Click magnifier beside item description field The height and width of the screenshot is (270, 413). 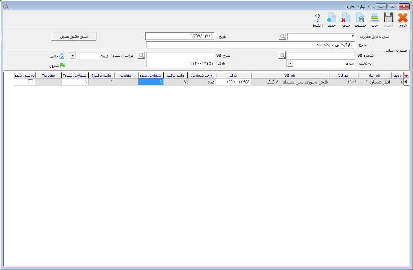tap(142, 55)
